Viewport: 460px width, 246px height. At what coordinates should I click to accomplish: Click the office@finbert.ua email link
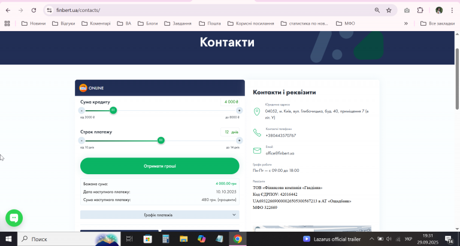click(280, 153)
